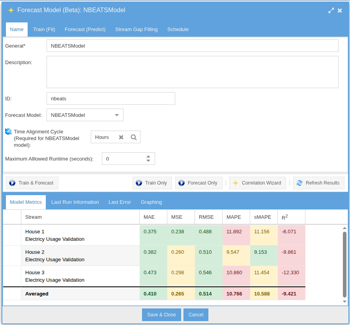Sort by the MAPE column header
Image resolution: width=350 pixels, height=325 pixels.
point(236,217)
